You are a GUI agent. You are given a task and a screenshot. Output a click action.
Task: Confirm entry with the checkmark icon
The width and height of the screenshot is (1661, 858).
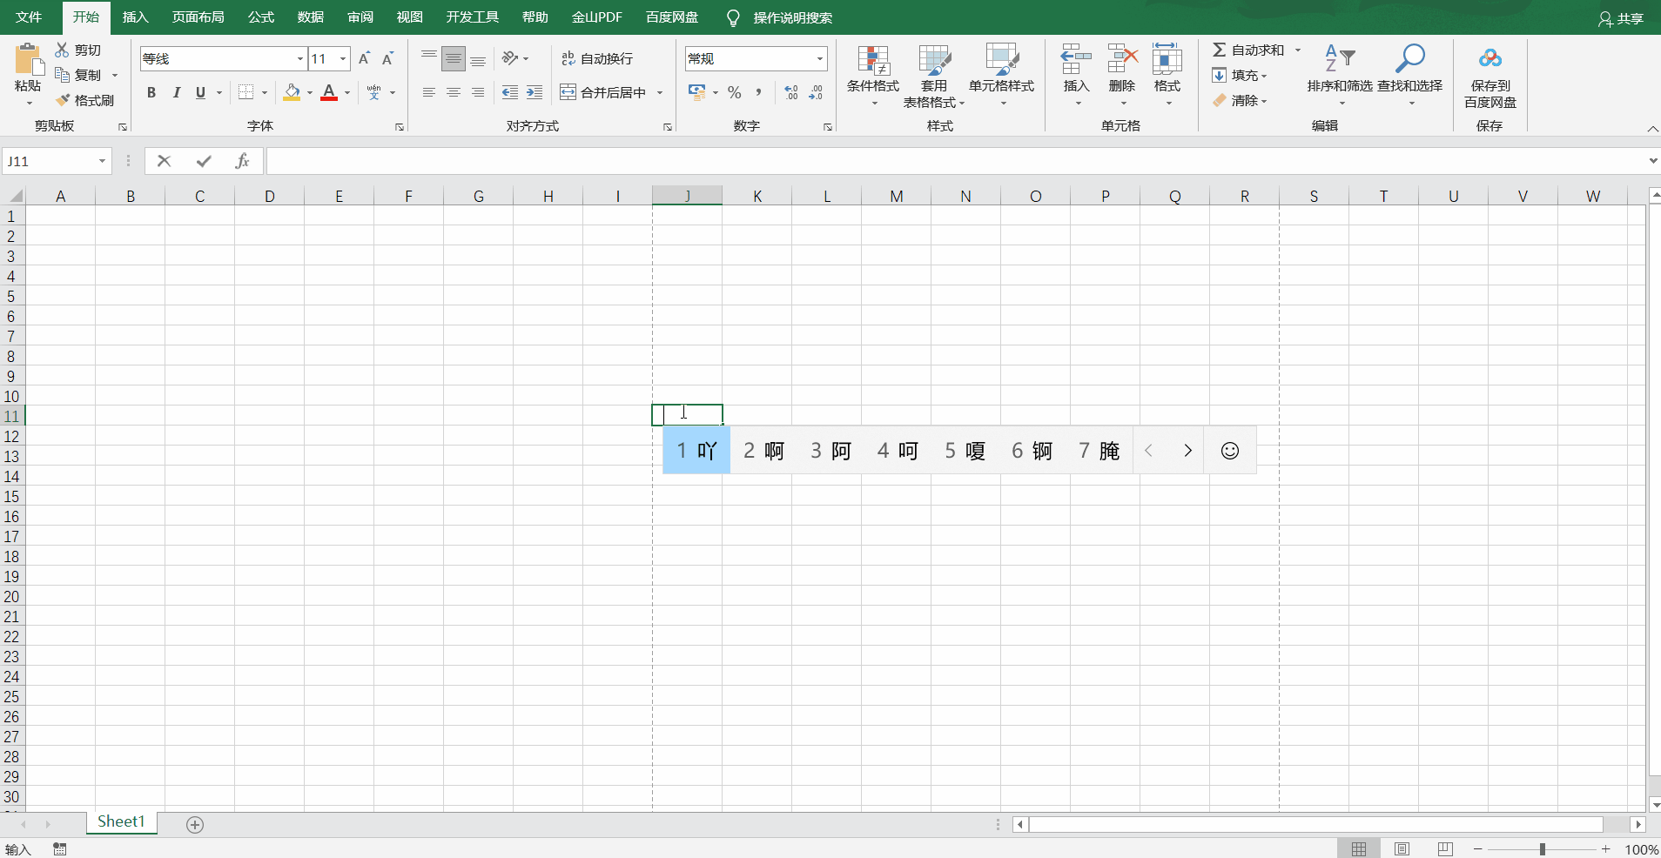pyautogui.click(x=204, y=161)
